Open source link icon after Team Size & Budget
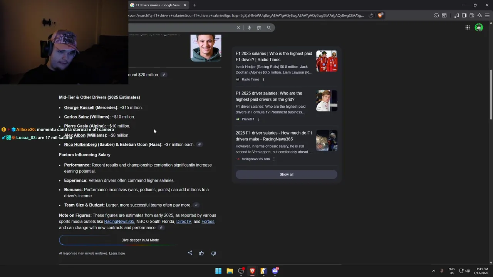Viewport: 493px width, 277px height. pyautogui.click(x=196, y=205)
